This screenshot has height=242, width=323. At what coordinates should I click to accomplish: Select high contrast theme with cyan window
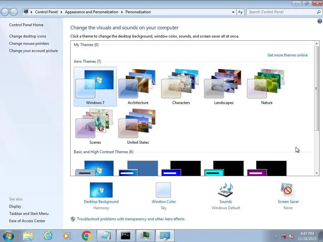pyautogui.click(x=224, y=168)
